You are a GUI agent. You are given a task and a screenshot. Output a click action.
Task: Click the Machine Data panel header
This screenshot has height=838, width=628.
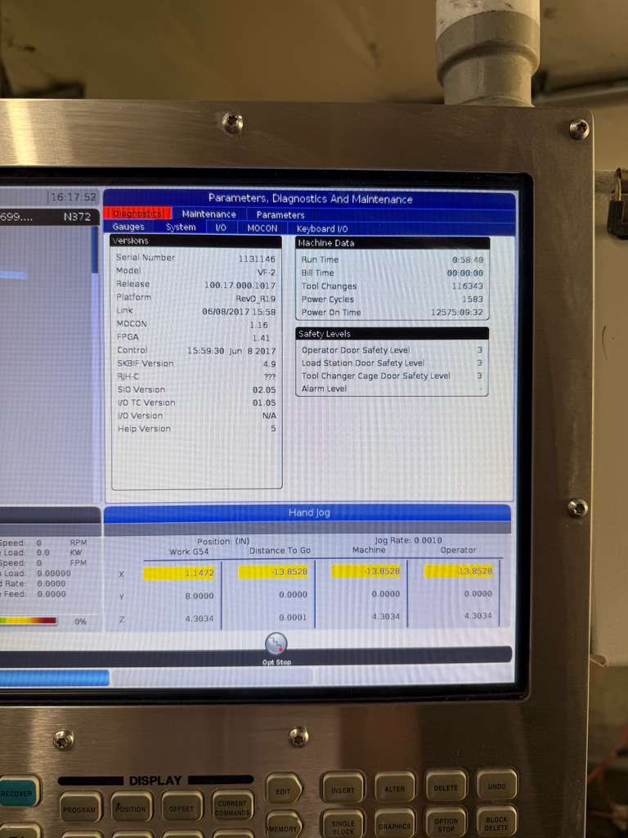(x=392, y=243)
